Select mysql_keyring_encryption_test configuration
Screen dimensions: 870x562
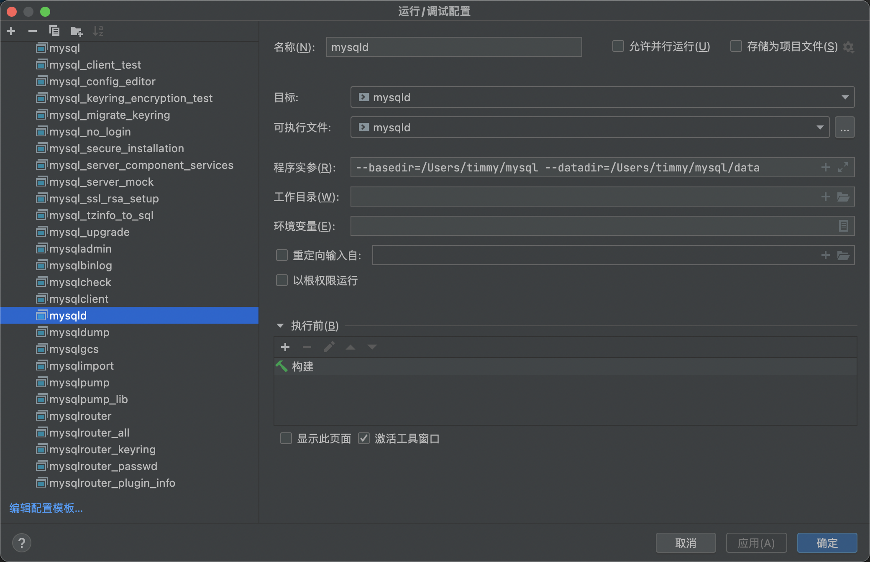pyautogui.click(x=130, y=98)
